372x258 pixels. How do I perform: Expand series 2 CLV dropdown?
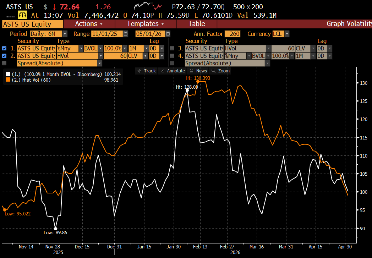[x=146, y=56]
